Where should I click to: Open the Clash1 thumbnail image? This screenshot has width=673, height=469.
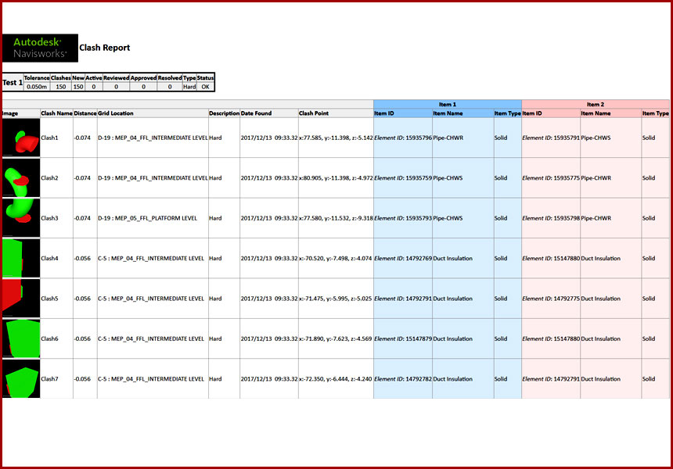(x=21, y=138)
